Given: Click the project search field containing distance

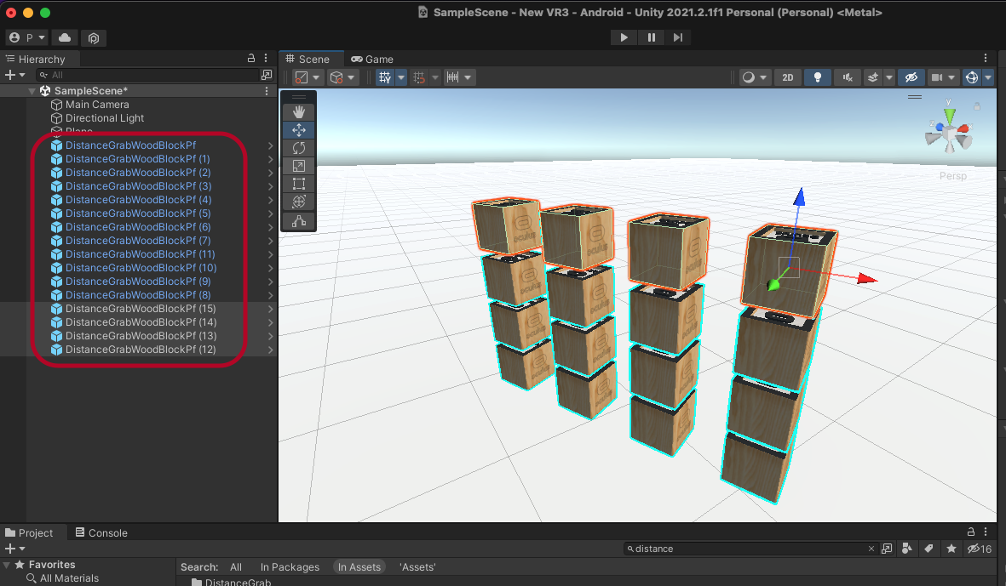Looking at the screenshot, I should [750, 549].
